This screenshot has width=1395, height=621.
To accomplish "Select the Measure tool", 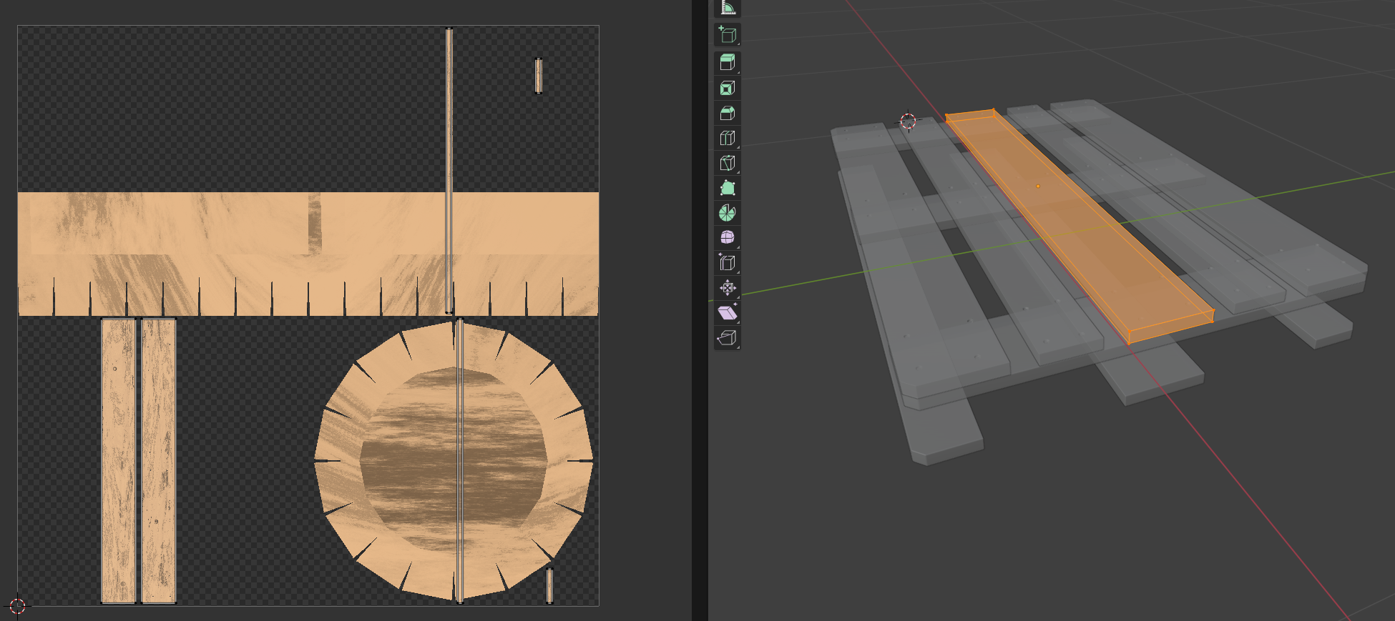I will pos(728,8).
